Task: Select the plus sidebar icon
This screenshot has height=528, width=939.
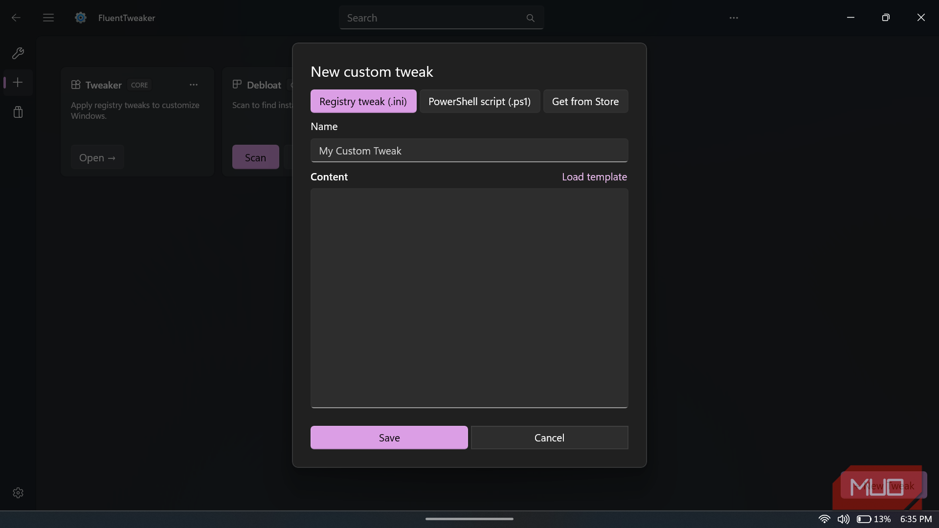Action: tap(18, 82)
